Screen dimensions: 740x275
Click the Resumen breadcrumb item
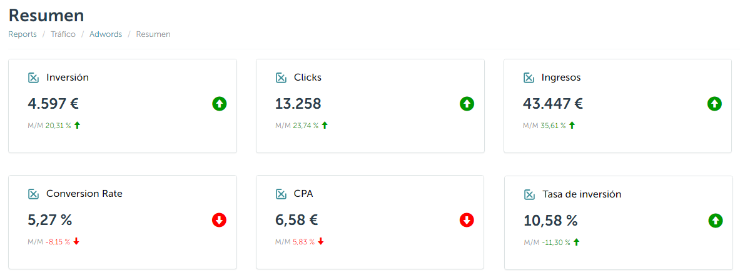[x=153, y=34]
